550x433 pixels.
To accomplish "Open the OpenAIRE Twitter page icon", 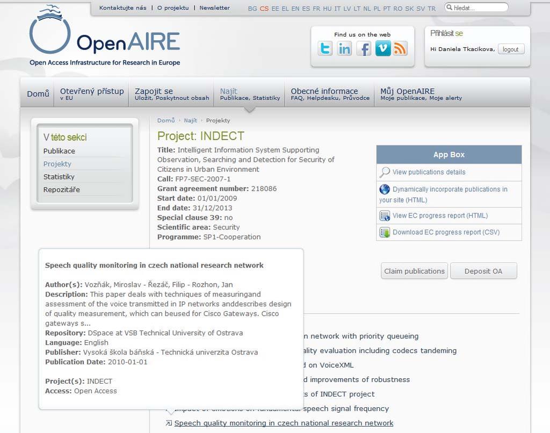I will tap(325, 48).
